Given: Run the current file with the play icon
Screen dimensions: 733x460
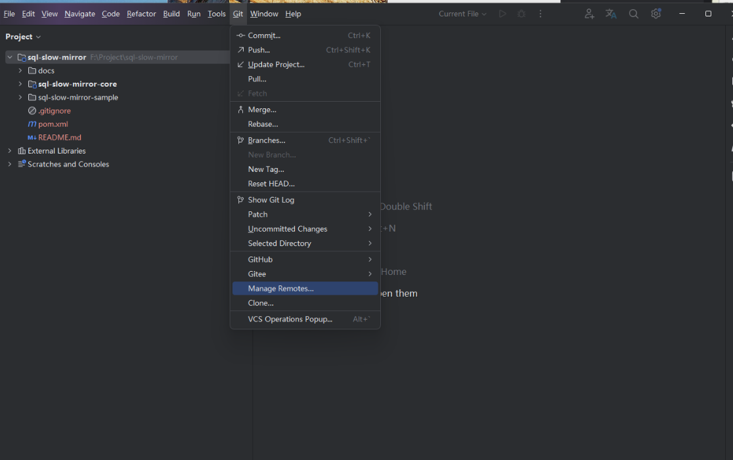Looking at the screenshot, I should point(502,13).
